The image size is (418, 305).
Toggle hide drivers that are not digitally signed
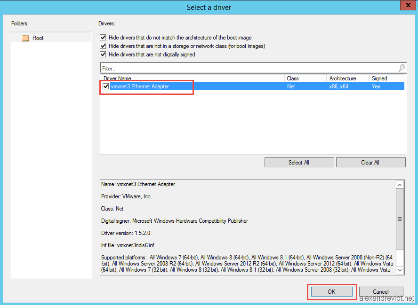pos(103,55)
